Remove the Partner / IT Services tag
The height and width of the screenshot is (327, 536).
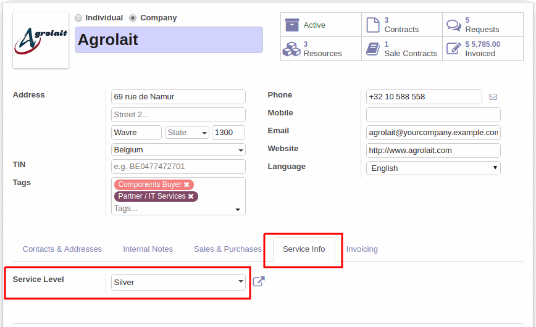tap(191, 196)
